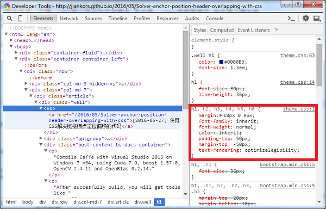Collapse the div class row node
This screenshot has height=209, width=326.
pyautogui.click(x=21, y=71)
